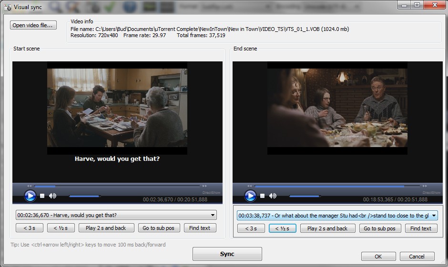
Task: Click Start scene 'Go to sub pos'
Action: [159, 228]
